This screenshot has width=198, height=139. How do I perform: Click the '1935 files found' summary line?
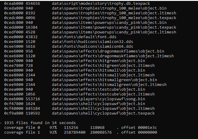[x=40, y=123]
